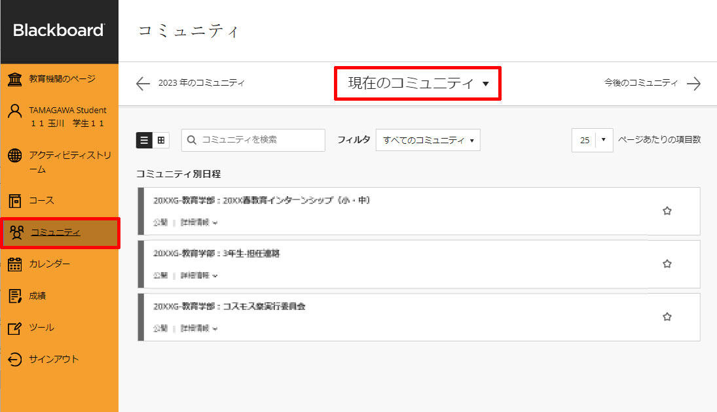Open the コスモス祭実行委員会 community title
This screenshot has height=412, width=717.
click(229, 307)
